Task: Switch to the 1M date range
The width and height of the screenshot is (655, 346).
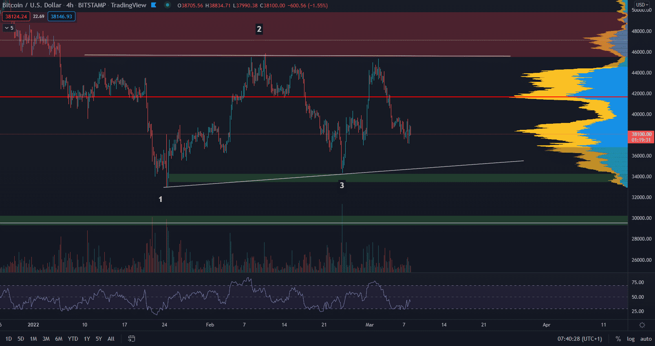Action: pos(33,339)
